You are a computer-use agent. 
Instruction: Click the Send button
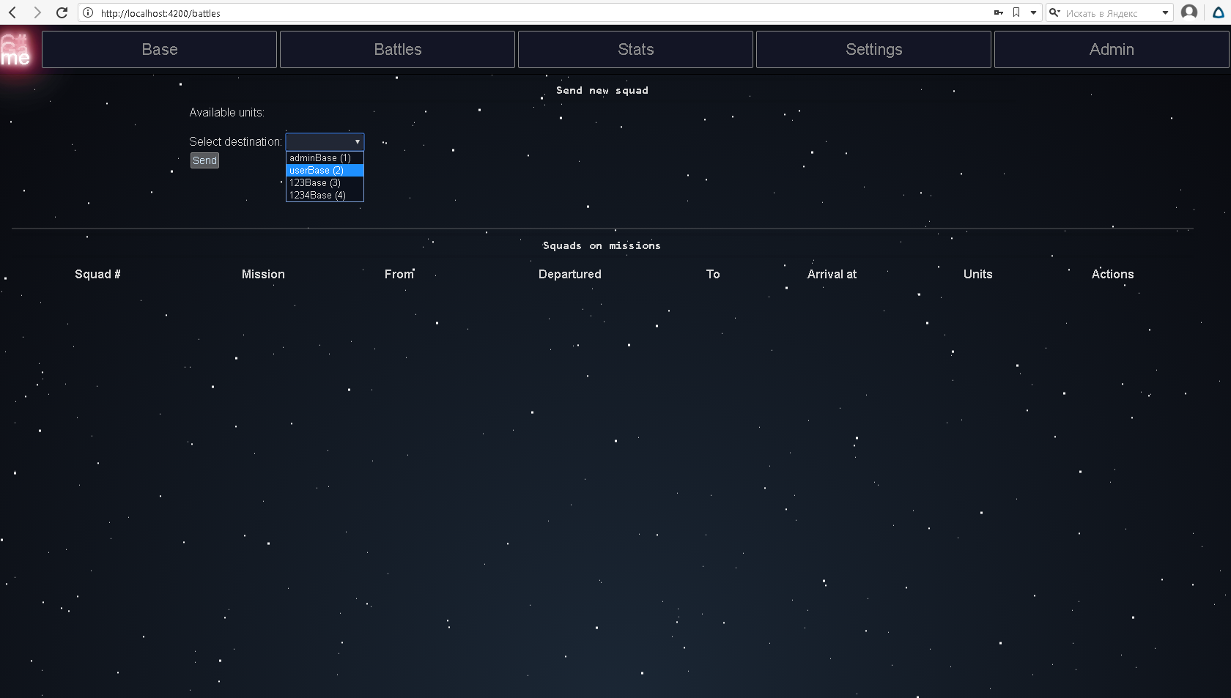click(x=204, y=160)
